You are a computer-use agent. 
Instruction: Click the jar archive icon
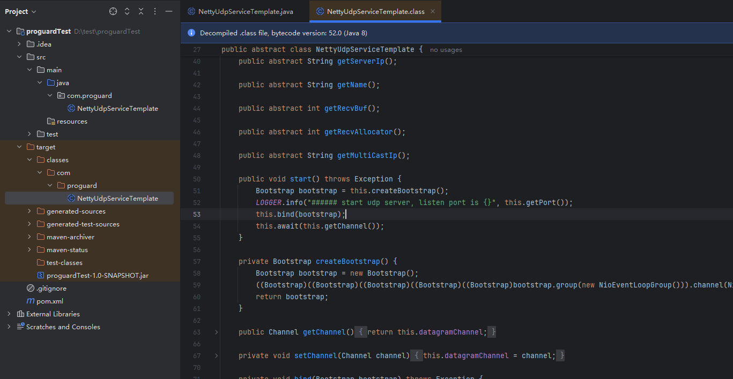[x=41, y=276]
